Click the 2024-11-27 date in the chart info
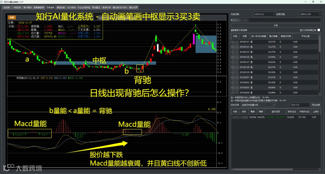 point(25,23)
